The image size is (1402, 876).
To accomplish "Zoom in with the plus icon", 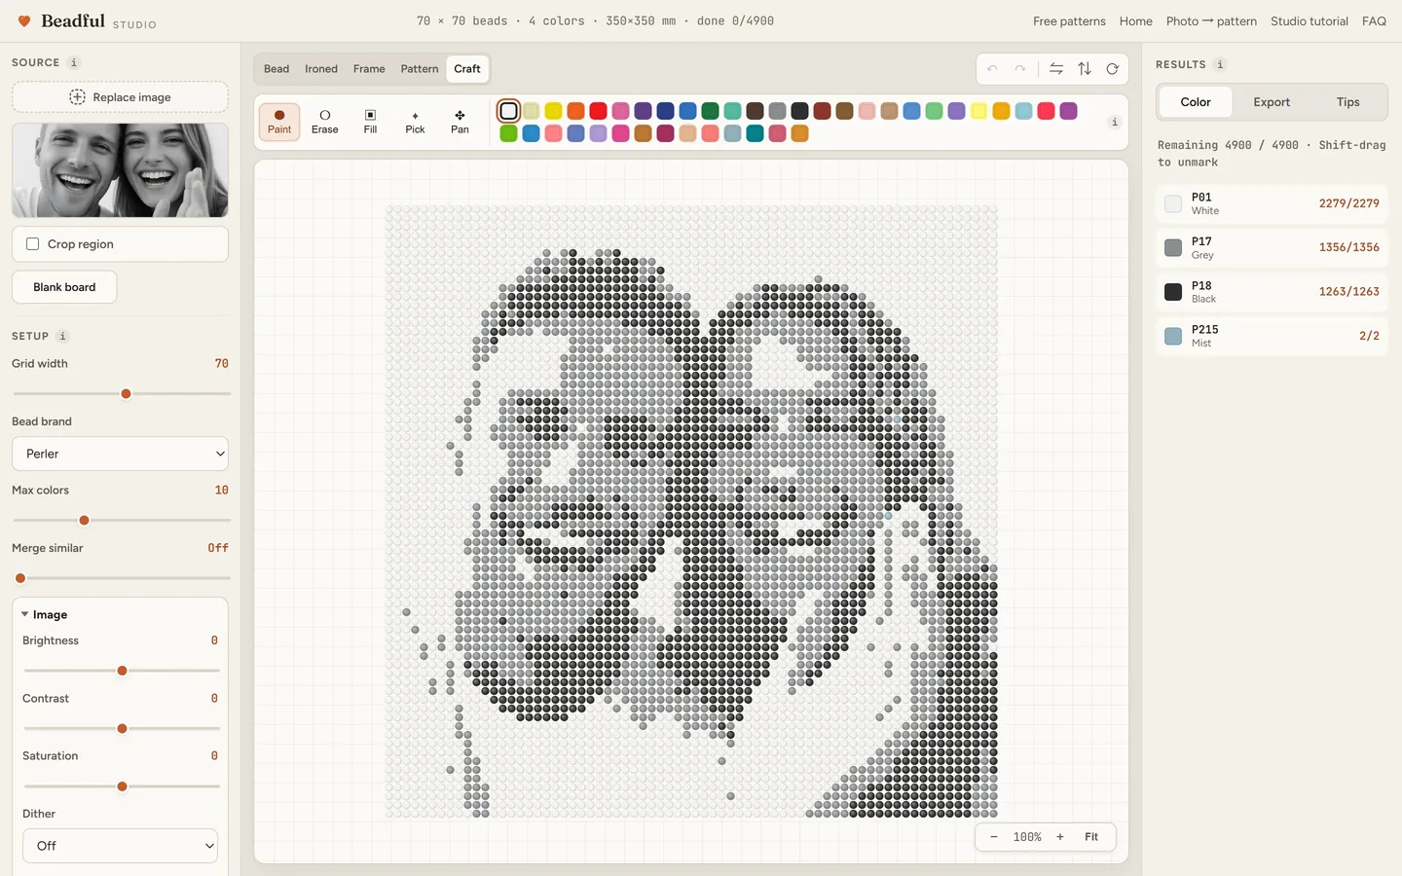I will coord(1060,837).
